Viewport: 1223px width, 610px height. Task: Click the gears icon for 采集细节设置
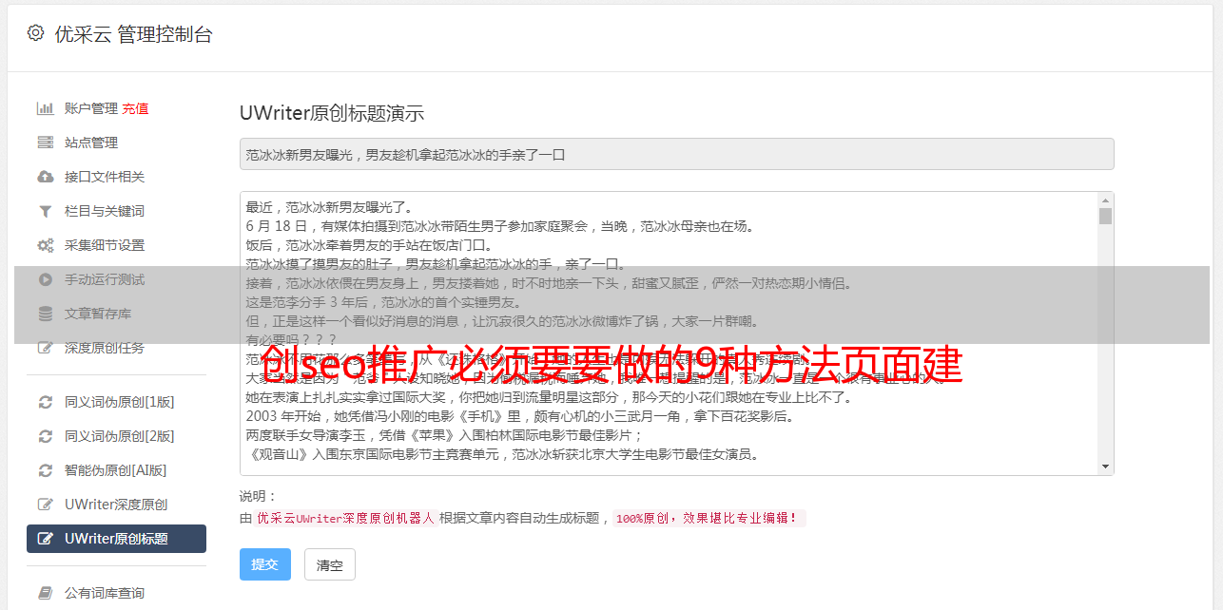click(x=45, y=245)
